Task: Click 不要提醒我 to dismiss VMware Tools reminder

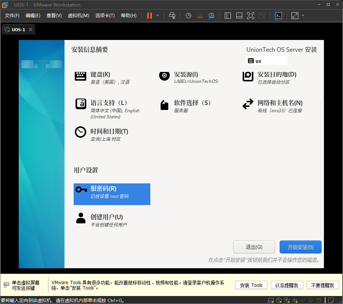Action: tap(323, 285)
